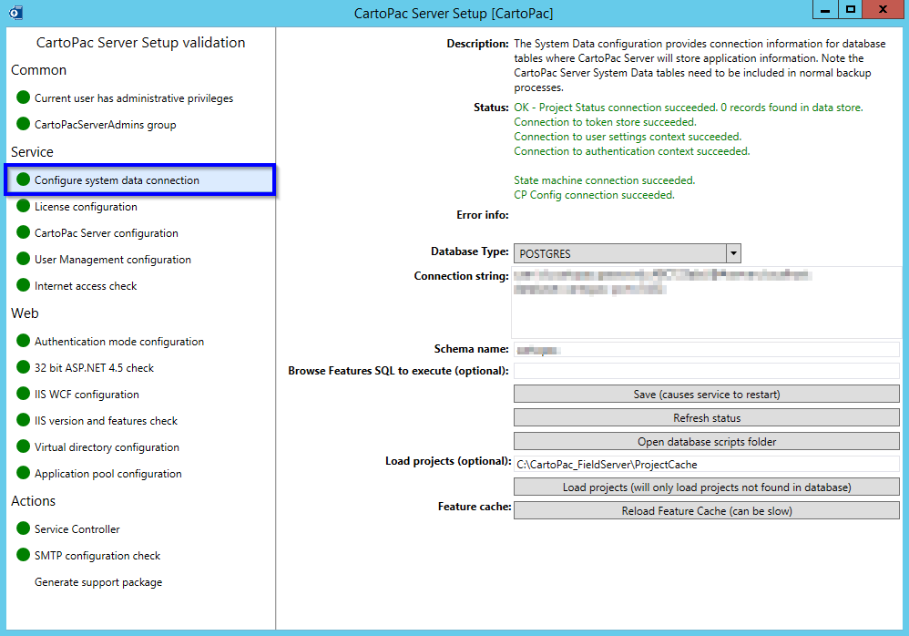
Task: Click Load projects button
Action: coord(707,487)
